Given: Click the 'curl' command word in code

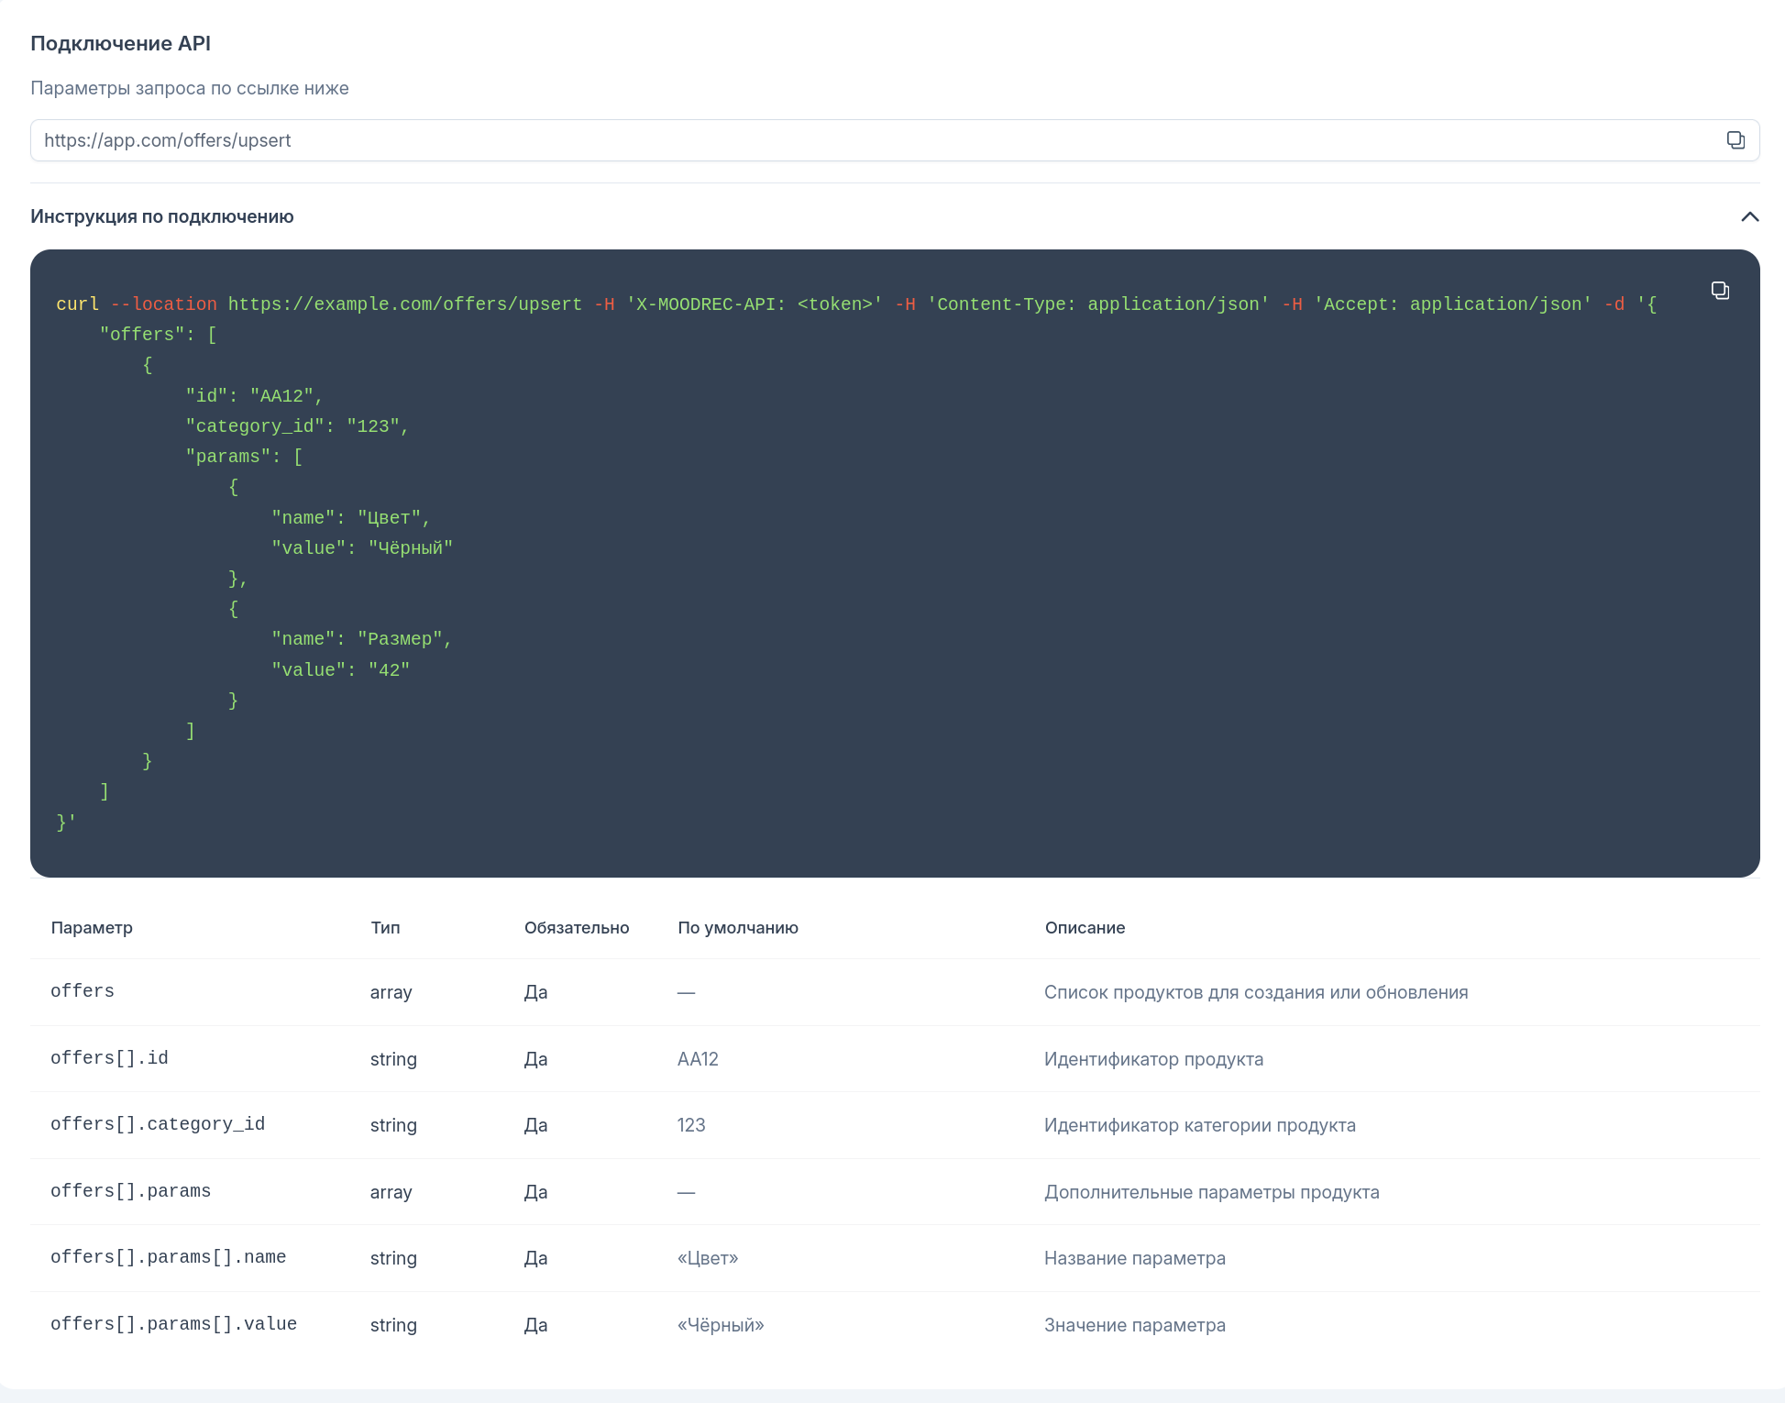Looking at the screenshot, I should tap(77, 304).
